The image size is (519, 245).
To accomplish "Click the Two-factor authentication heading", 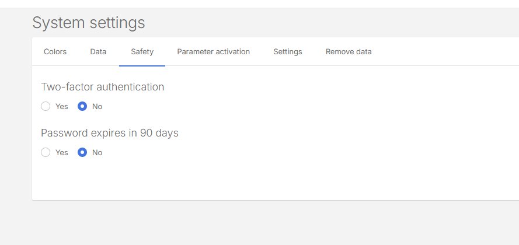I will tap(102, 87).
